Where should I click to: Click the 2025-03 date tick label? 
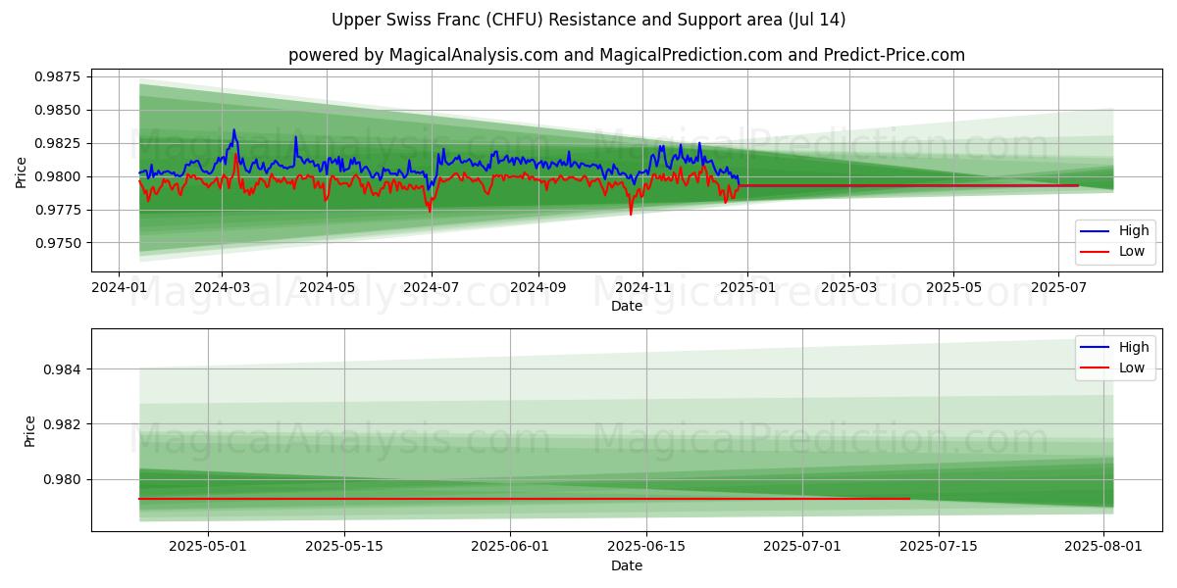point(849,288)
